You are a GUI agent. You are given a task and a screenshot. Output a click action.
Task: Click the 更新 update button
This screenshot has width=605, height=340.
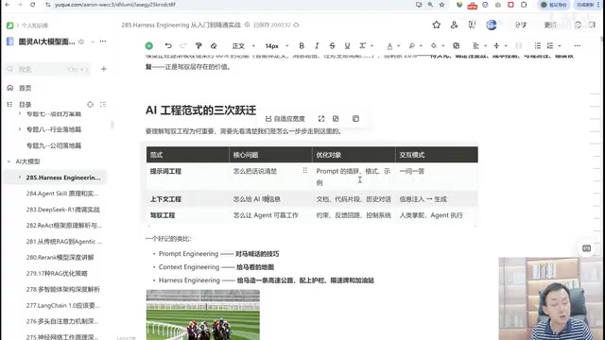tap(550, 25)
